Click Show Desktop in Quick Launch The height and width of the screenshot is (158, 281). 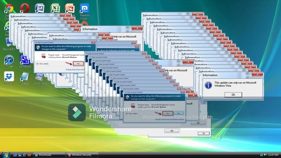point(15,155)
